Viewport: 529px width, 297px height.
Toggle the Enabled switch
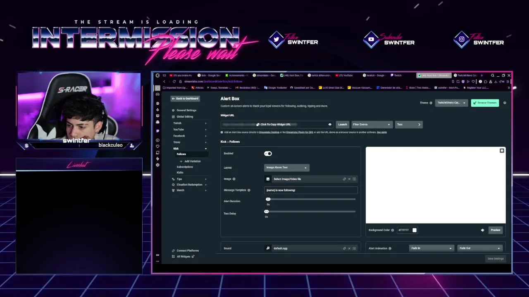pos(268,153)
